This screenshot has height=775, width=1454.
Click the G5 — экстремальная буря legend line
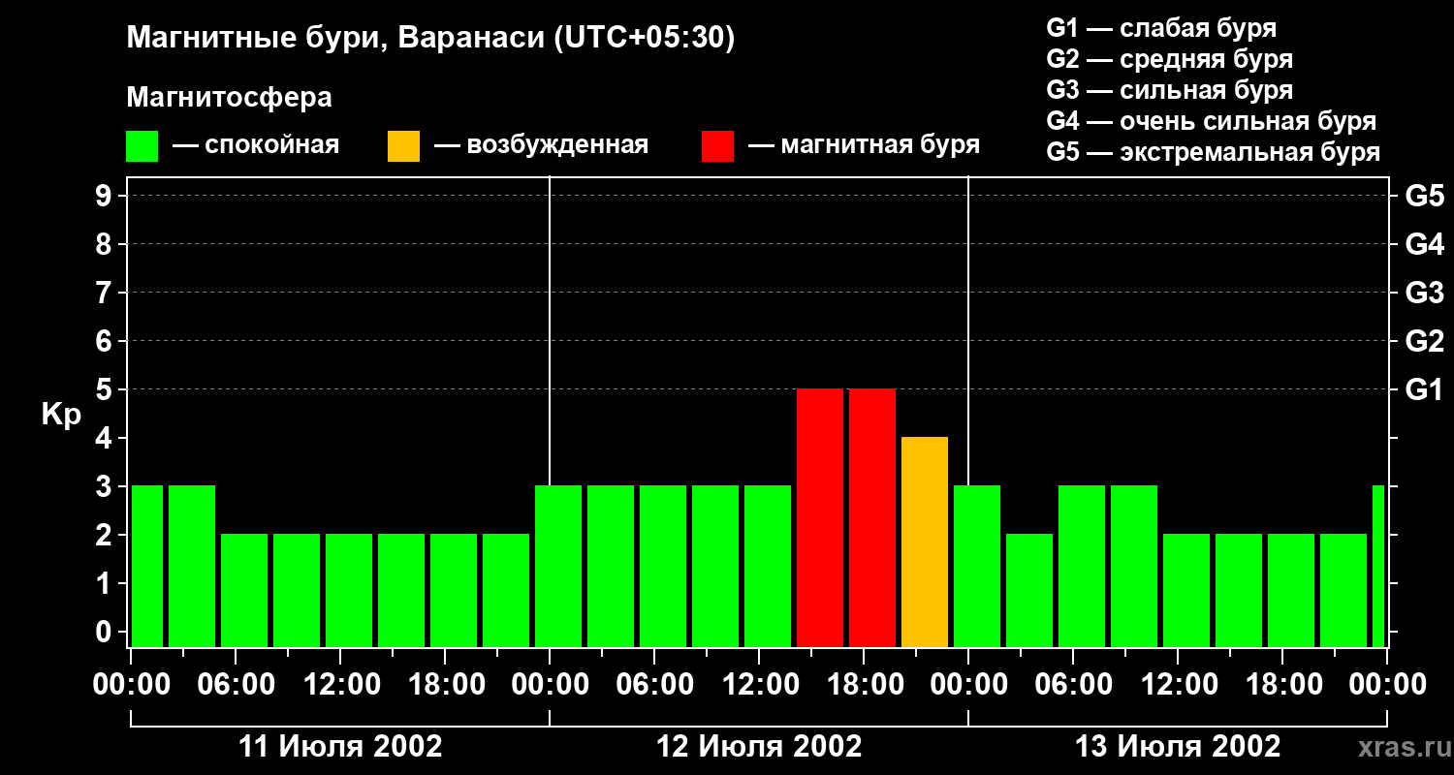(1213, 152)
